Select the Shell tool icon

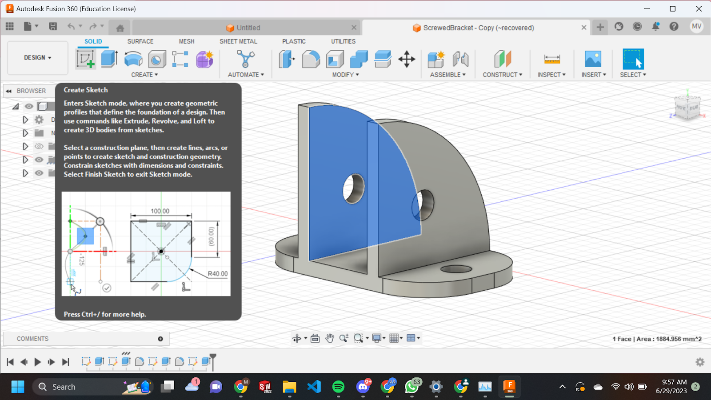pyautogui.click(x=335, y=59)
